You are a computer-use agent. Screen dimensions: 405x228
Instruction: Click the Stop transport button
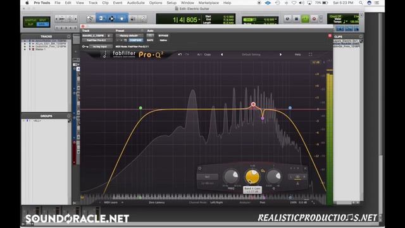coord(296,19)
